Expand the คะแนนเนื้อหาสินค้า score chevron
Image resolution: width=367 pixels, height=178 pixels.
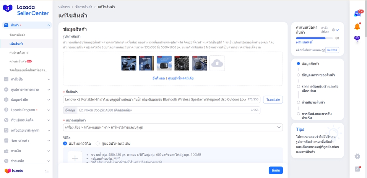pos(337,30)
